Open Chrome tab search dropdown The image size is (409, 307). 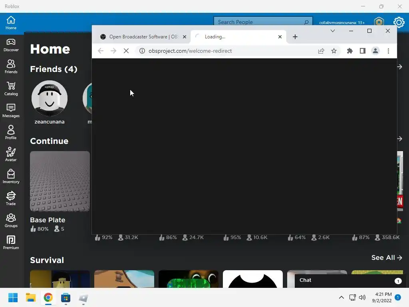click(333, 31)
